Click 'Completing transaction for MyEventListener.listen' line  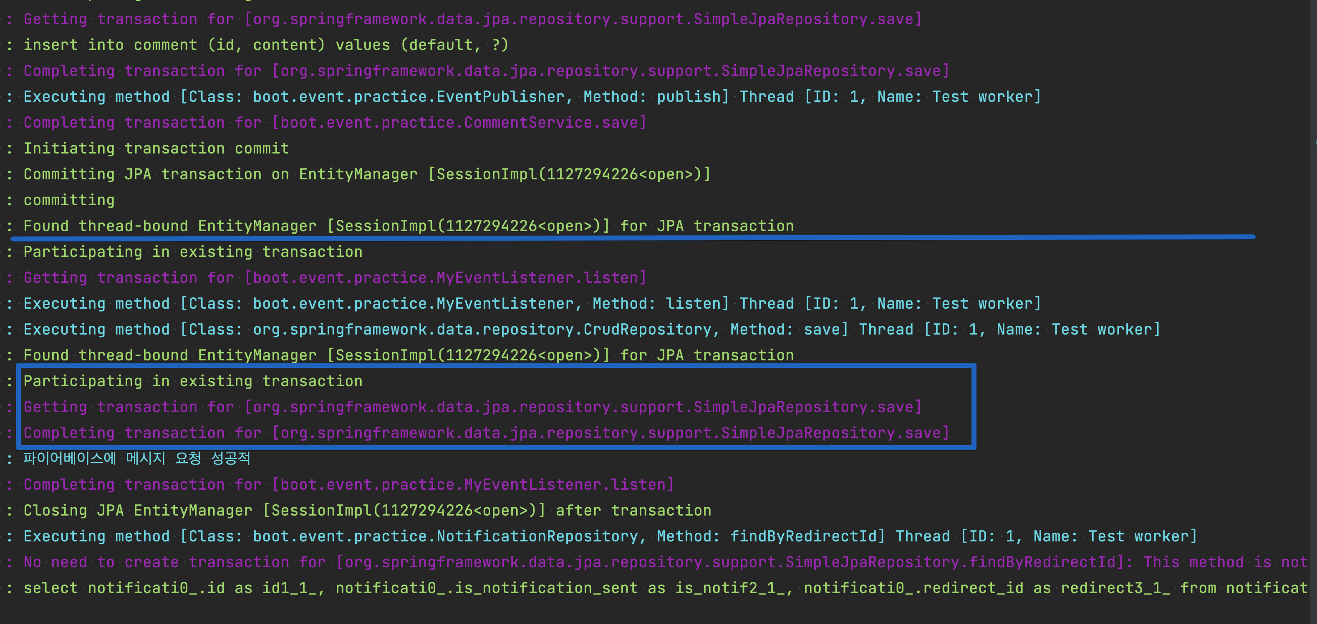(349, 485)
